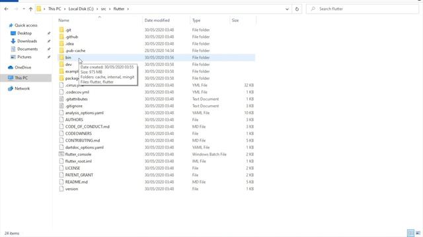Screen dimensions: 423x237
Task: Click the README.md file name
Action: [x=77, y=182]
